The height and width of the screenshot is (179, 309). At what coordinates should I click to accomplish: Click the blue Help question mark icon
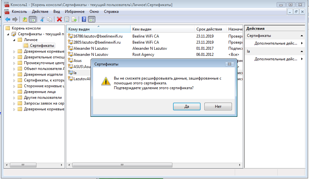[x=84, y=19]
